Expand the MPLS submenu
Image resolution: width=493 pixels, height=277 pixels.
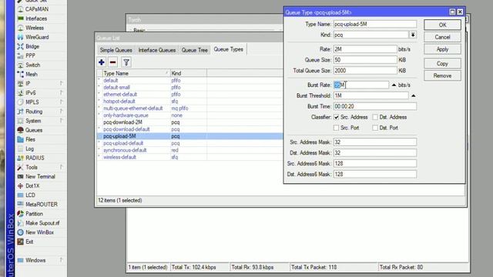pyautogui.click(x=62, y=102)
